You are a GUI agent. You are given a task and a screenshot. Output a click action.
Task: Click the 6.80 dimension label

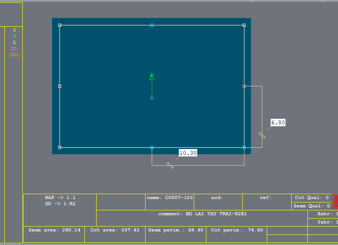pos(278,123)
